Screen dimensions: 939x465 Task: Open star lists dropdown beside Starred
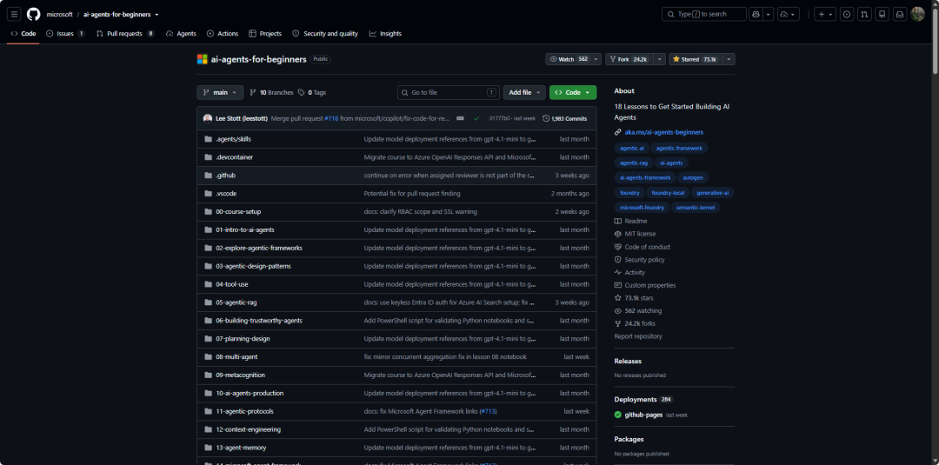729,59
